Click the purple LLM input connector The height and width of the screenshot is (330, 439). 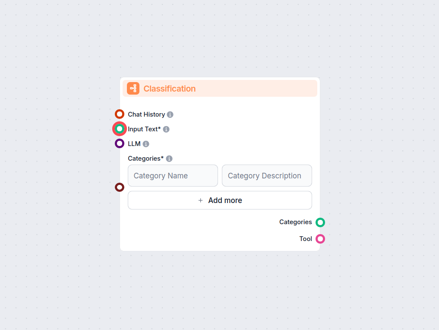[x=120, y=143]
